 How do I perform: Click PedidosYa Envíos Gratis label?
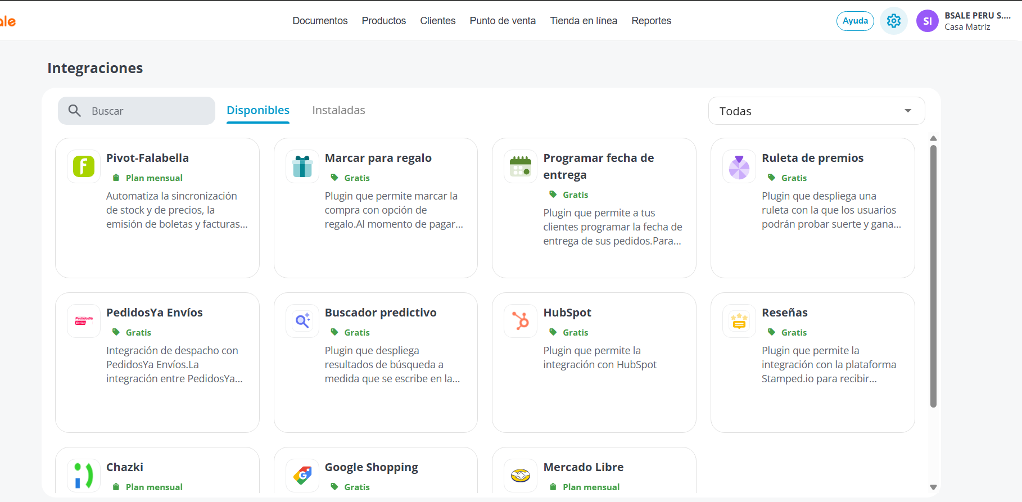(138, 332)
